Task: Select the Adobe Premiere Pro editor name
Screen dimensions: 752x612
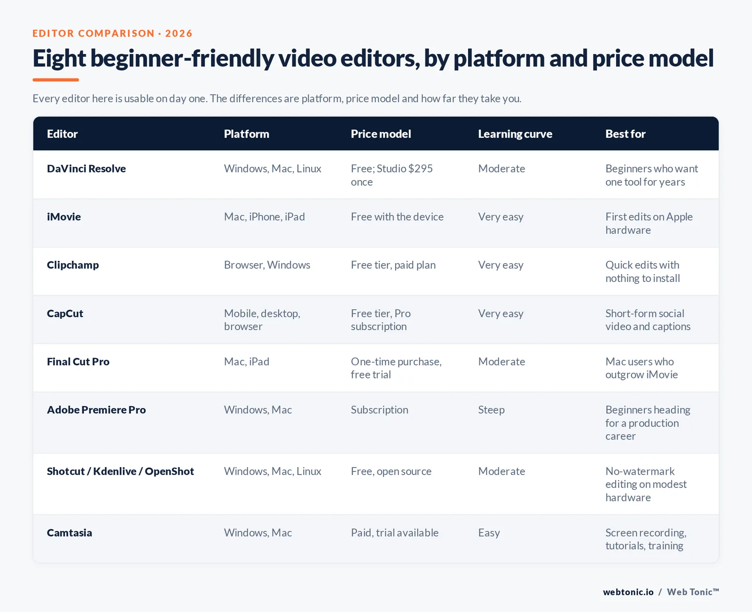Action: (x=96, y=410)
